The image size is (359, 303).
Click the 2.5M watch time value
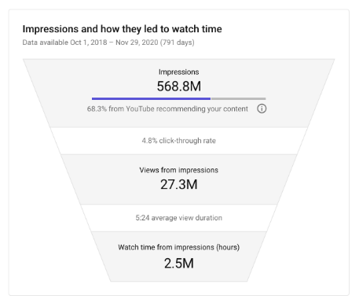179,263
